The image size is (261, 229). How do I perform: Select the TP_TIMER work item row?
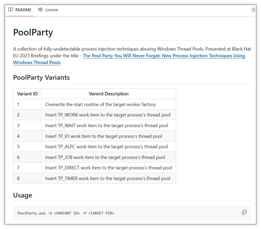(x=94, y=178)
